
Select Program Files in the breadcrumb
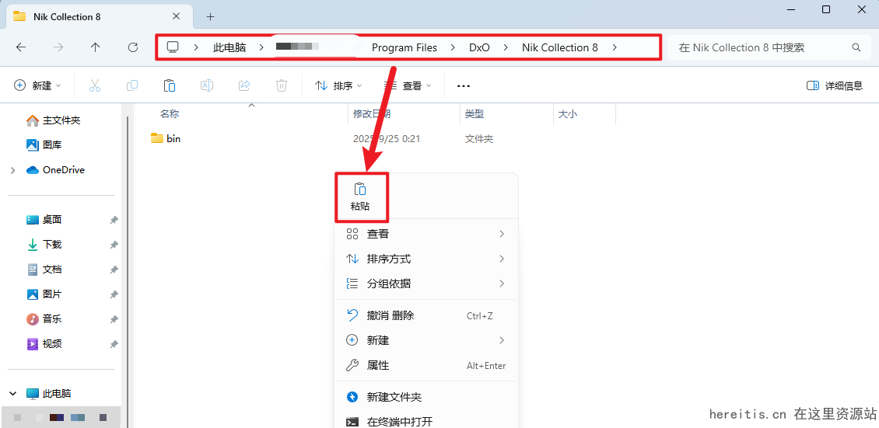coord(404,47)
